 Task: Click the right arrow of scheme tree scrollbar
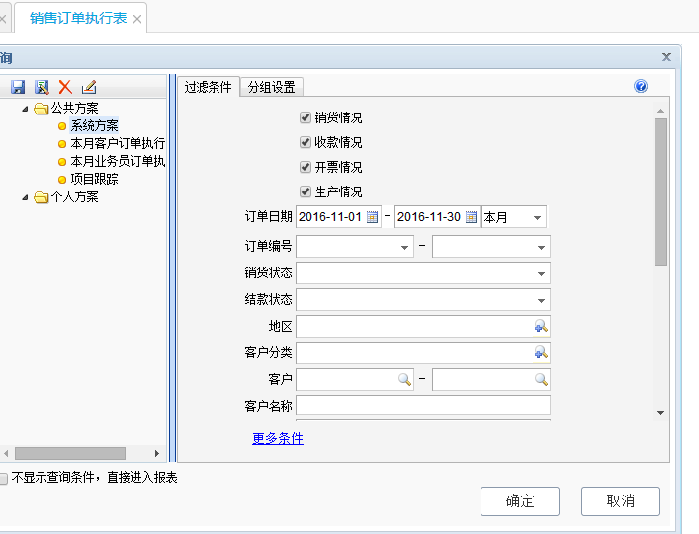tap(157, 453)
